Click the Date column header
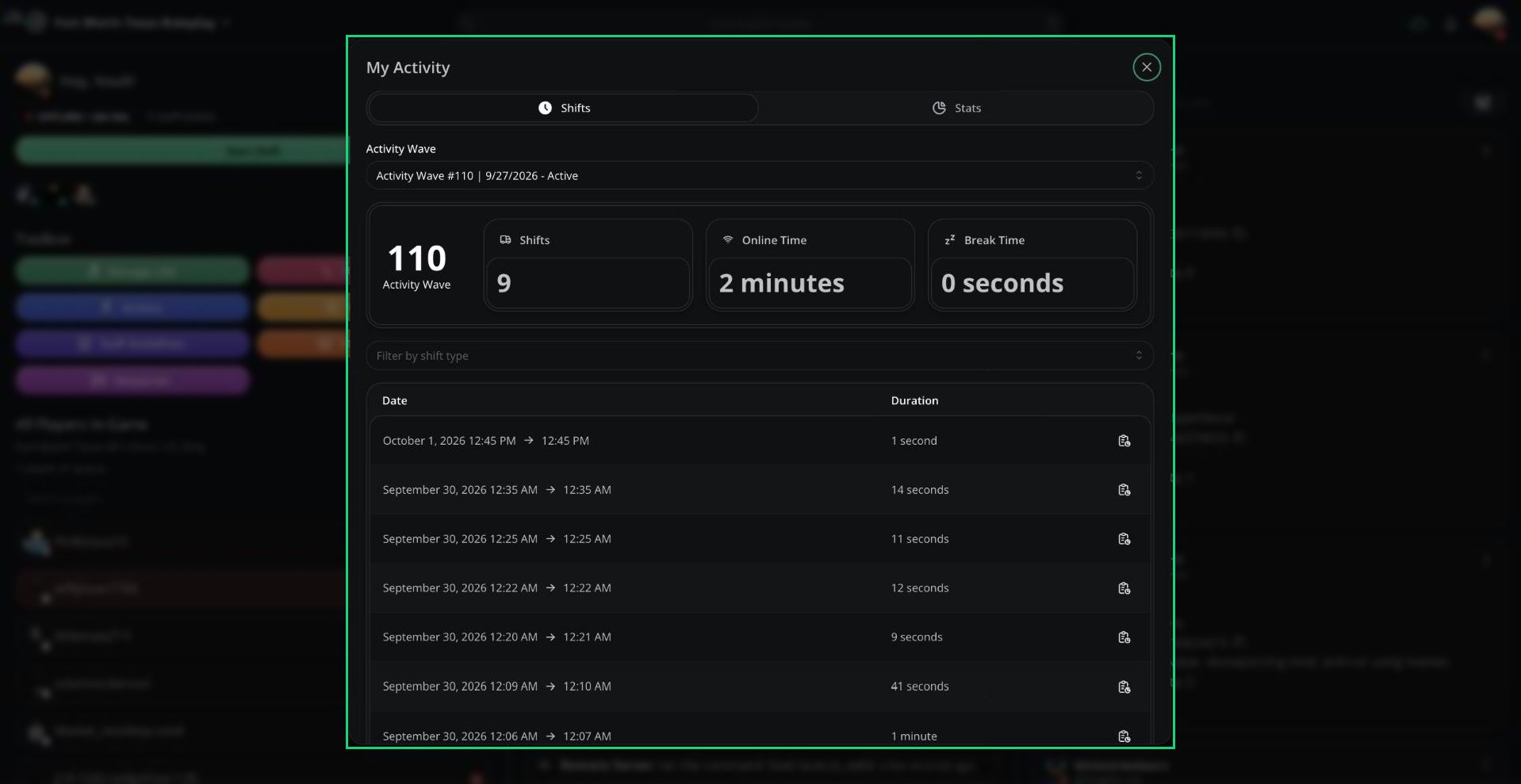 pos(394,401)
